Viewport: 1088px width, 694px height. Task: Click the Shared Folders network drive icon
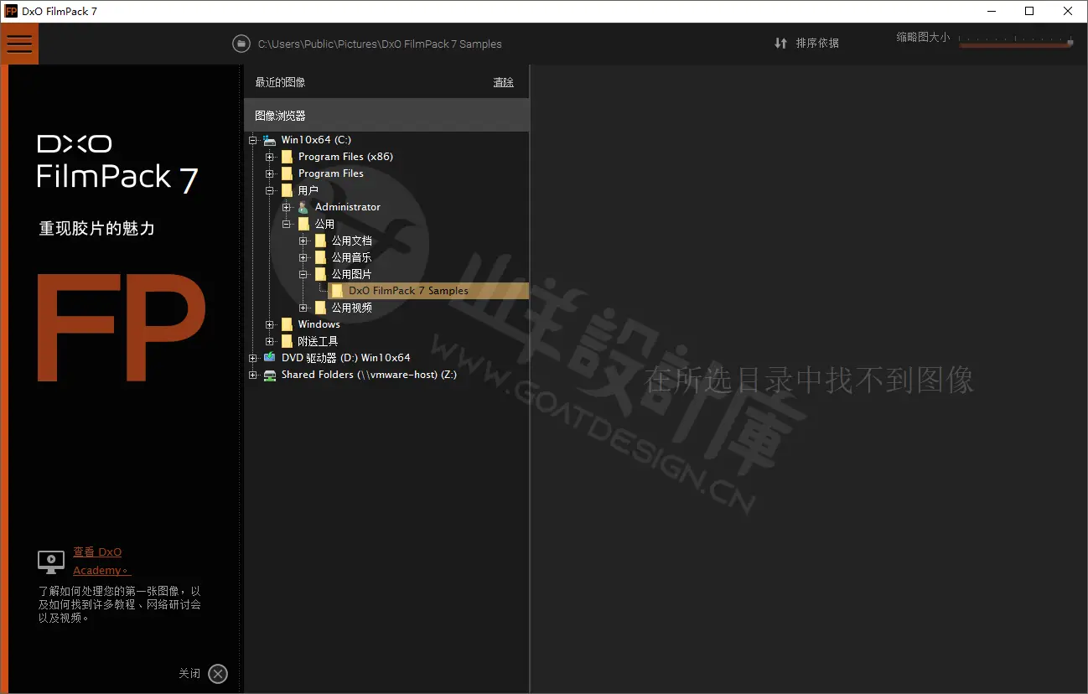[269, 375]
